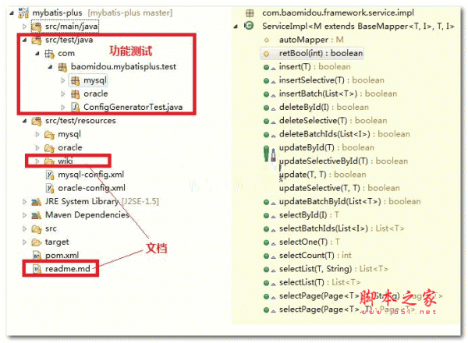Select the 'mysql-config.xml' file name
Screen dimensions: 468x343
click(x=91, y=175)
